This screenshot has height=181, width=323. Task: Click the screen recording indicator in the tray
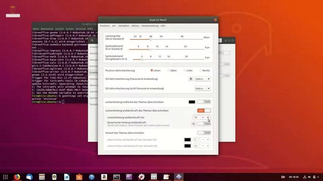coord(283,177)
